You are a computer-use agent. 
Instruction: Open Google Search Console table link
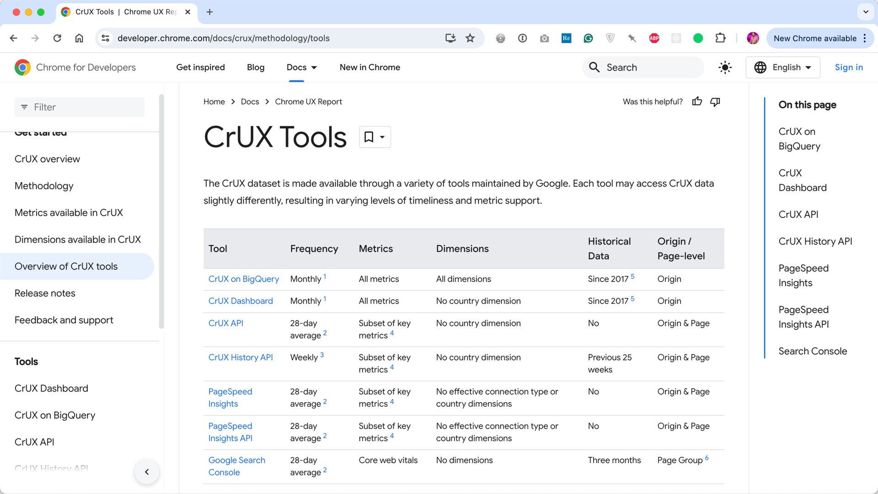236,466
